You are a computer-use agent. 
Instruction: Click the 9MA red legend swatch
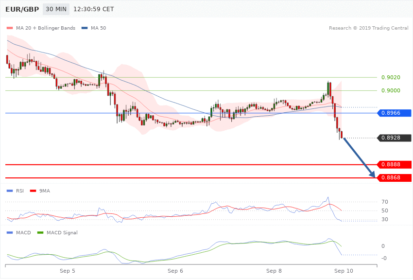point(33,191)
